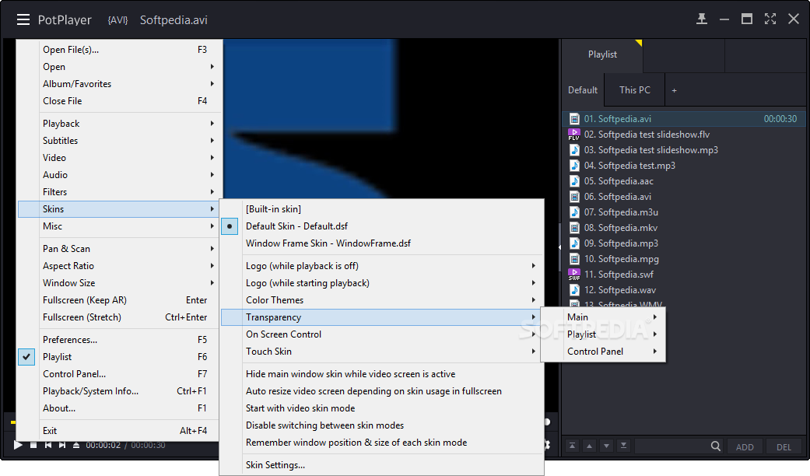Click the music note icon of 05. Softpedia.aac
The width and height of the screenshot is (810, 476).
pos(574,180)
